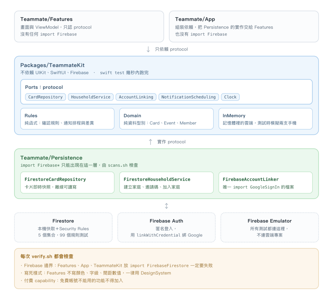Screen dimensions: 333x305
Task: Select the "Firebase 邊界" bullet line
Action: 117,266
